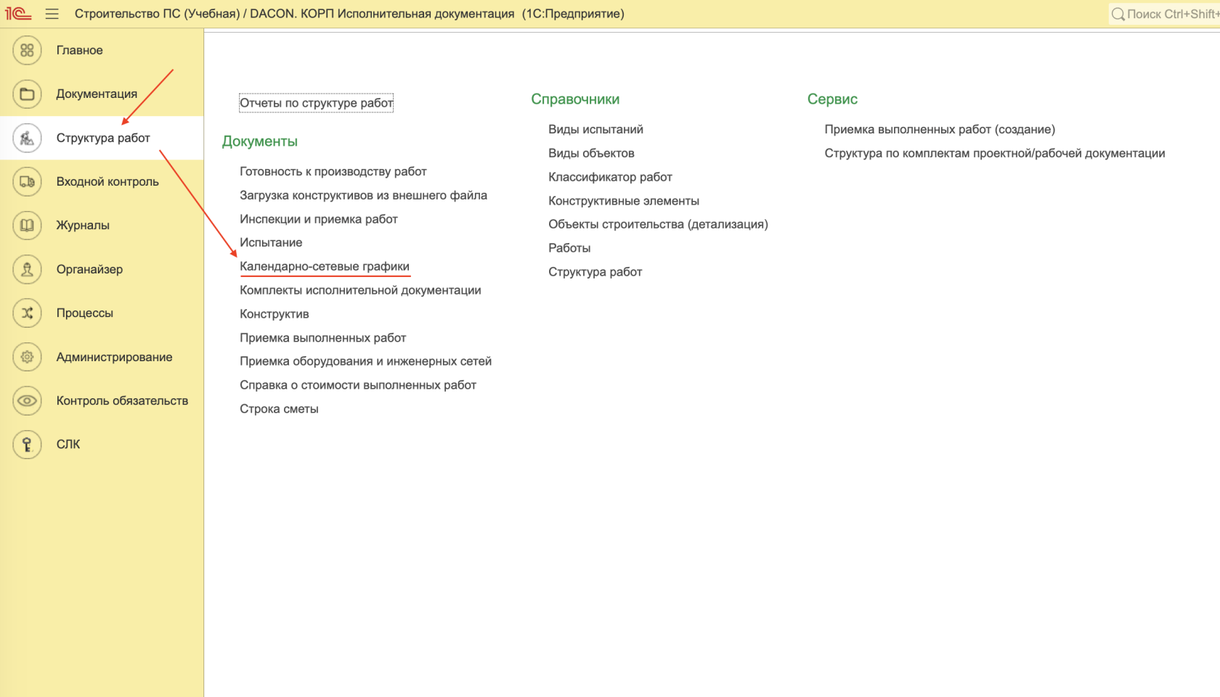The height and width of the screenshot is (697, 1220).
Task: Open the Администрирование section
Action: pyautogui.click(x=102, y=357)
